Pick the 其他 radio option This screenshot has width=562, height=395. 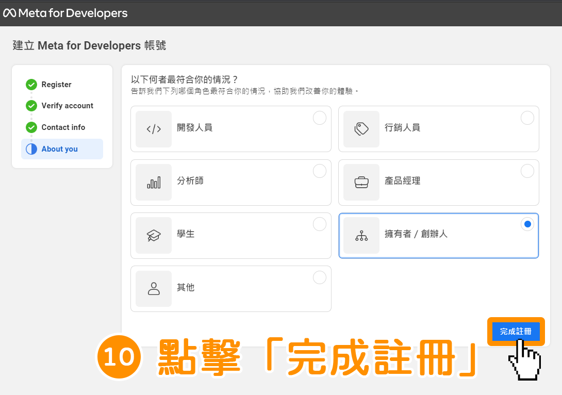click(x=319, y=277)
